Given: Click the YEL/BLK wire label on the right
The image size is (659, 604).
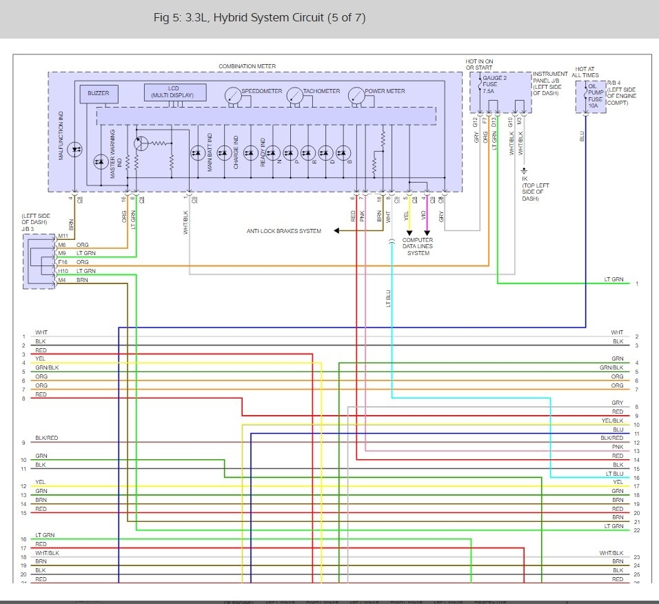Looking at the screenshot, I should 612,421.
